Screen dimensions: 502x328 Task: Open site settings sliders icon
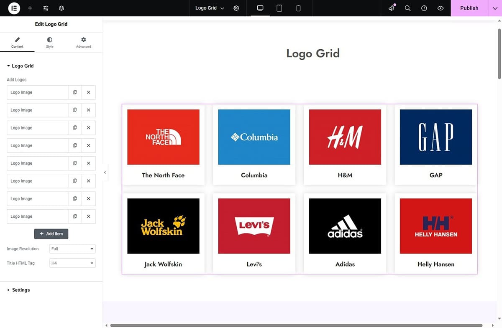tap(46, 8)
